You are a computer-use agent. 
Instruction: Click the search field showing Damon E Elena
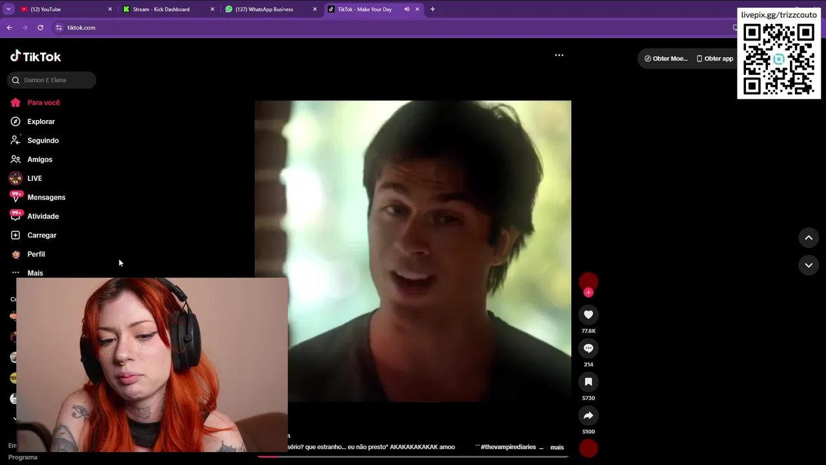(52, 80)
